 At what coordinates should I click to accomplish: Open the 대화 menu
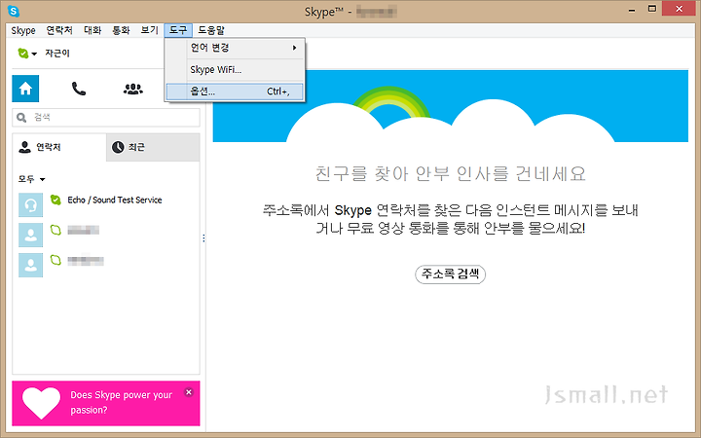[92, 30]
